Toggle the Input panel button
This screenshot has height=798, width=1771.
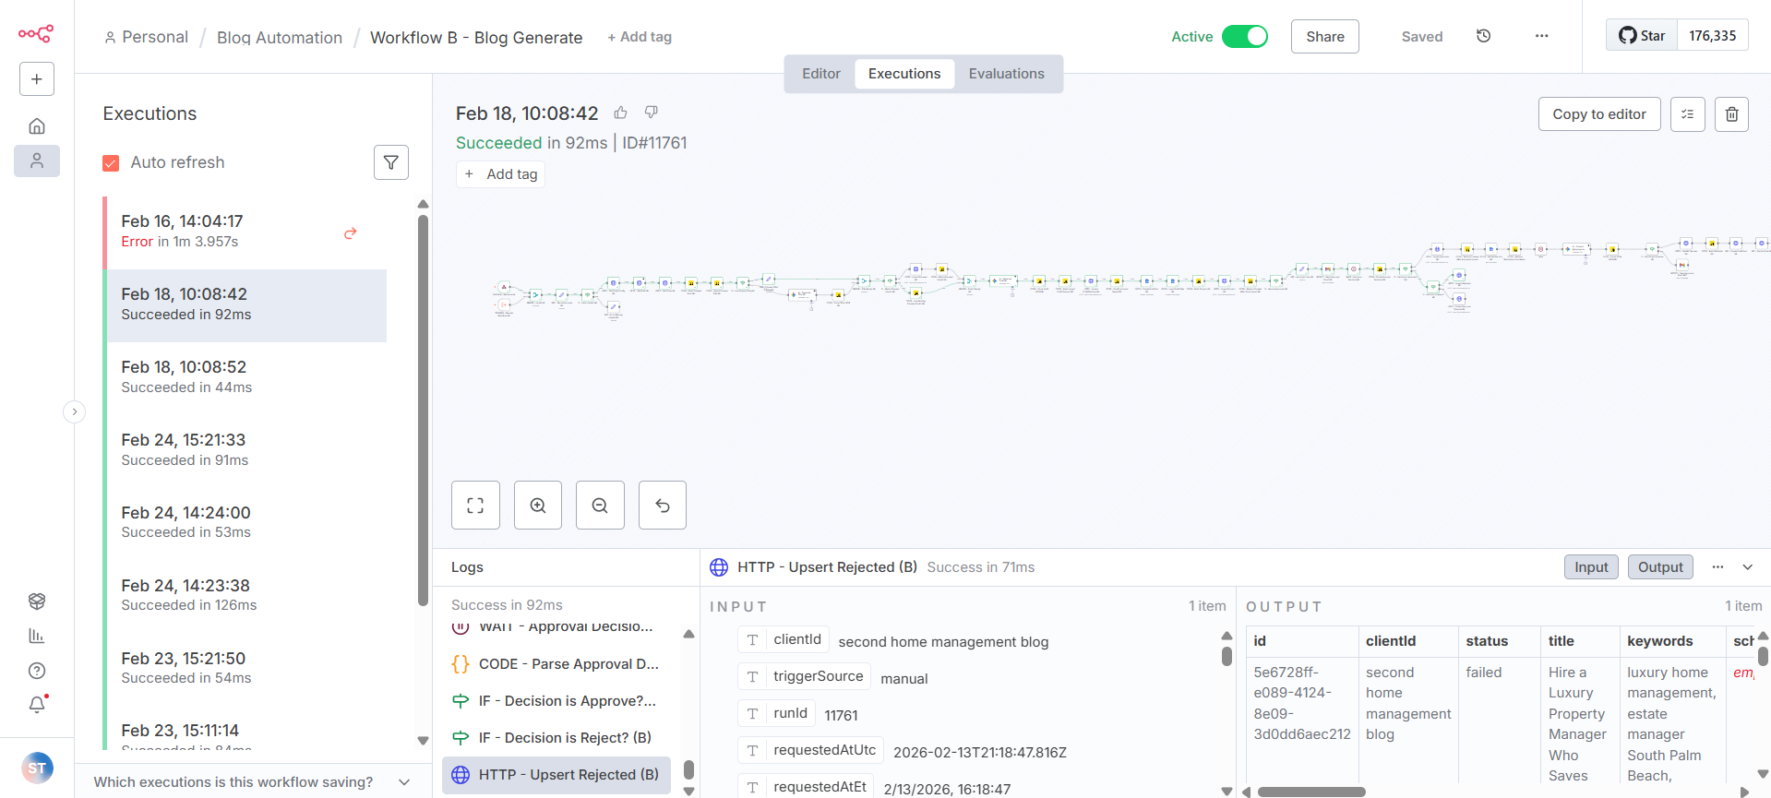click(x=1591, y=567)
